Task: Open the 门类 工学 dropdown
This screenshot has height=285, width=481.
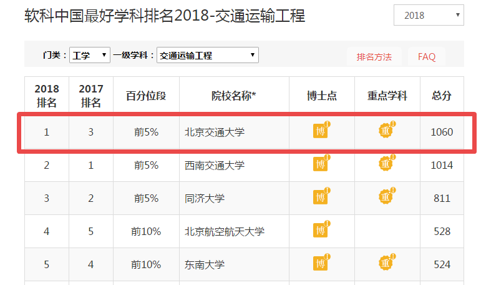Action: tap(90, 55)
